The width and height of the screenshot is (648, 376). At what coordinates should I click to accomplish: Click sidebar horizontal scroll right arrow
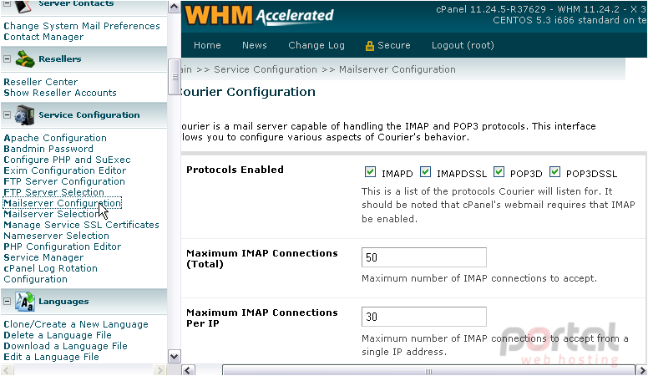159,370
